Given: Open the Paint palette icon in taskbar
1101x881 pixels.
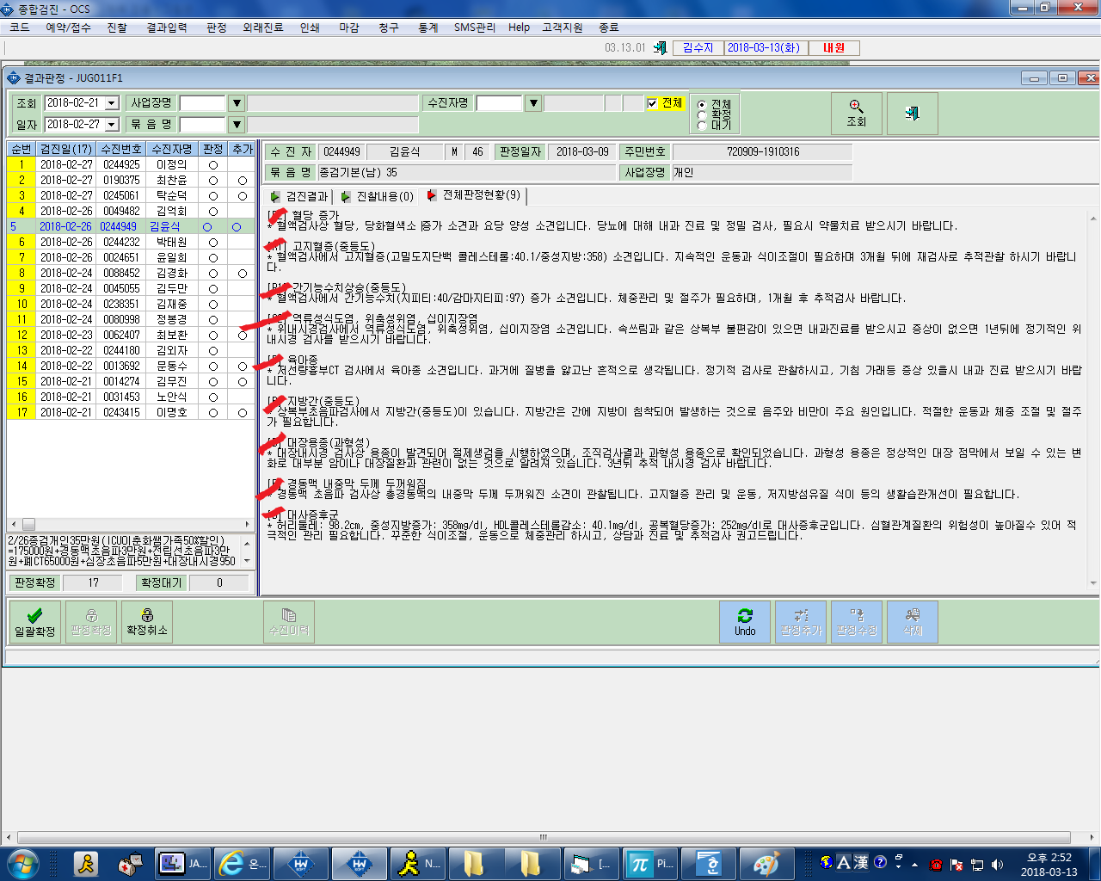Looking at the screenshot, I should 765,863.
